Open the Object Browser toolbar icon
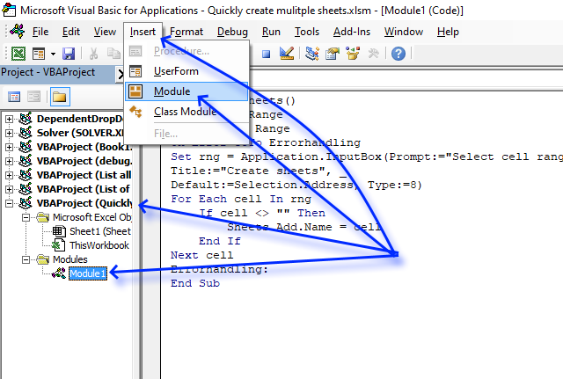 [353, 54]
